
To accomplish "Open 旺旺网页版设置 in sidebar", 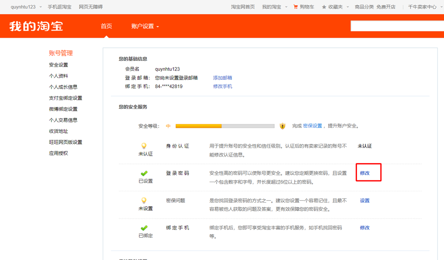I will click(x=66, y=142).
